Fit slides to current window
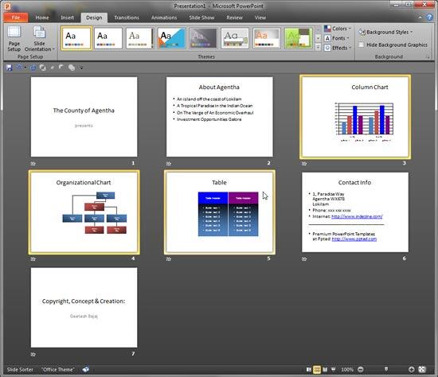 (422, 370)
